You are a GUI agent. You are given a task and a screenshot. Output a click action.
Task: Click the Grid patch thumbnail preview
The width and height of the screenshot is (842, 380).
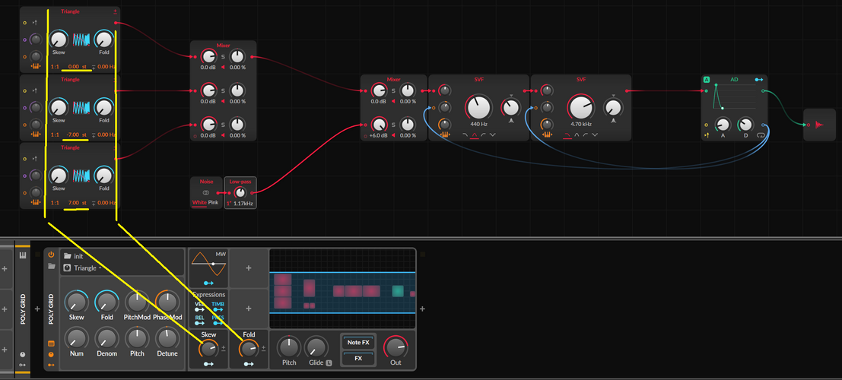pyautogui.click(x=342, y=288)
